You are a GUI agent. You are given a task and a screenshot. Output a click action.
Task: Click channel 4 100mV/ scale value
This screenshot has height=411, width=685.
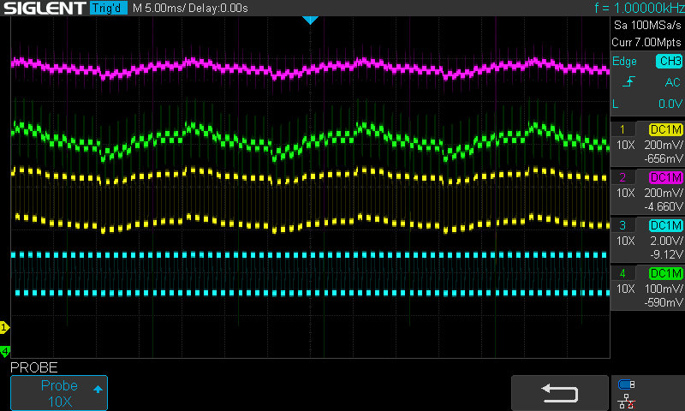[x=664, y=289]
